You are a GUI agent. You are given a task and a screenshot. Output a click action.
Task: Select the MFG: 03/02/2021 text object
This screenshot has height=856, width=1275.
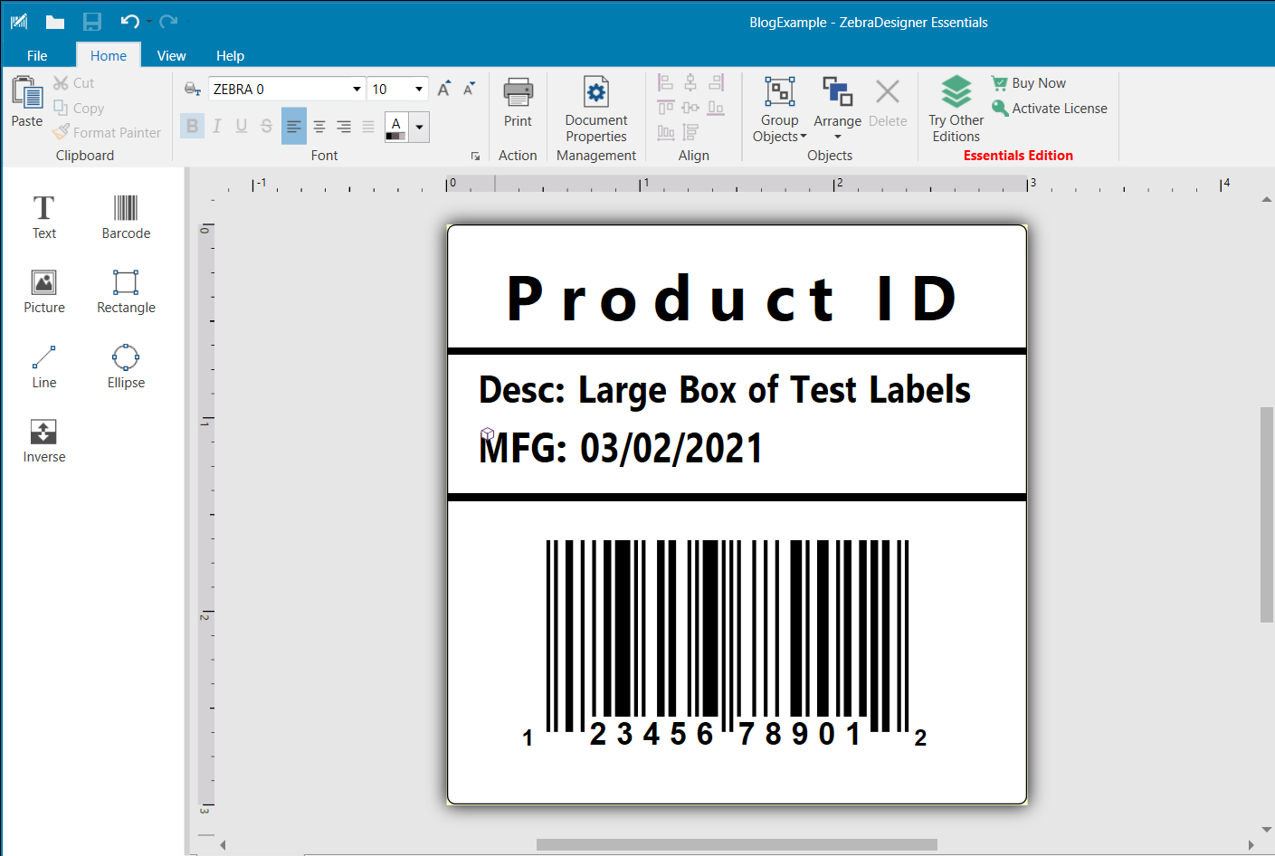tap(621, 448)
